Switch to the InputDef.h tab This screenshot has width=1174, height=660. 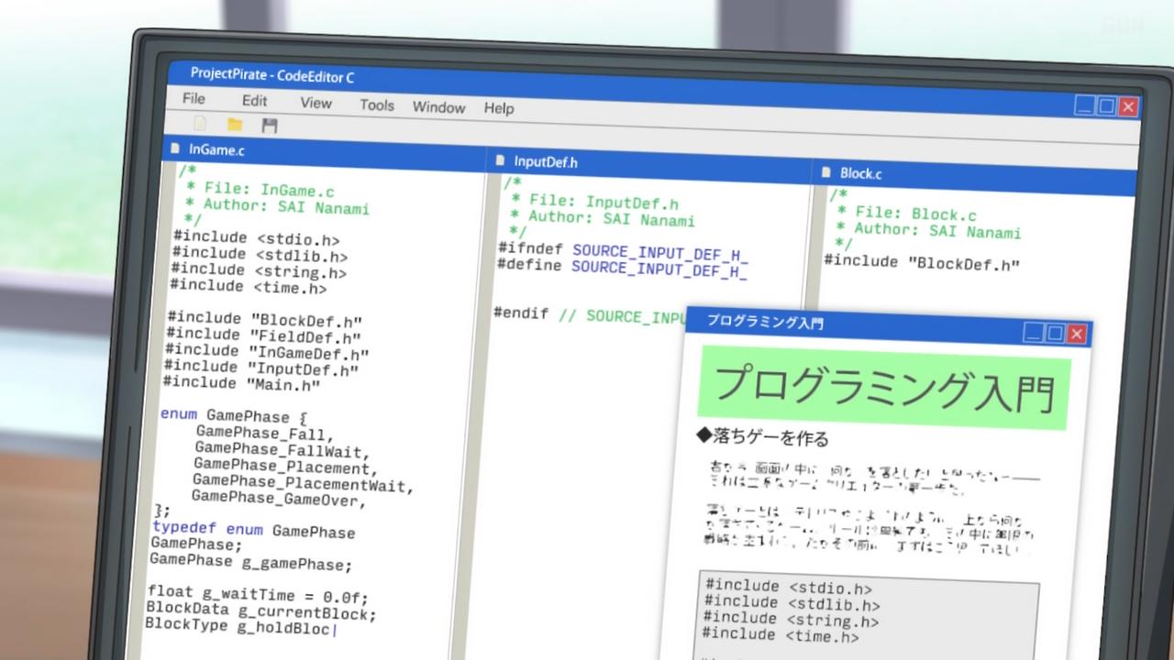coord(546,162)
